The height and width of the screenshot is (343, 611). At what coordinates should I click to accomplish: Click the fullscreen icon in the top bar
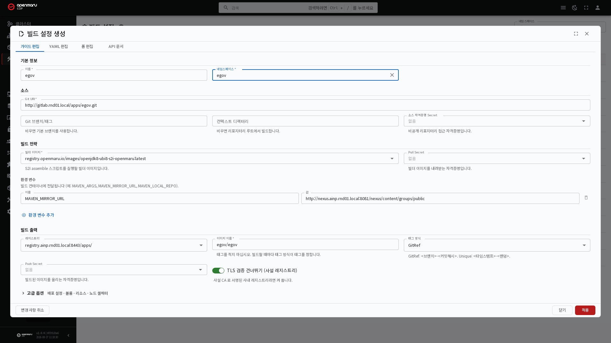click(x=586, y=8)
